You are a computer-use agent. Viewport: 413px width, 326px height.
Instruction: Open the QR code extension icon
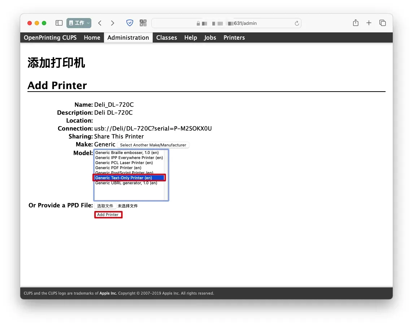pos(143,23)
